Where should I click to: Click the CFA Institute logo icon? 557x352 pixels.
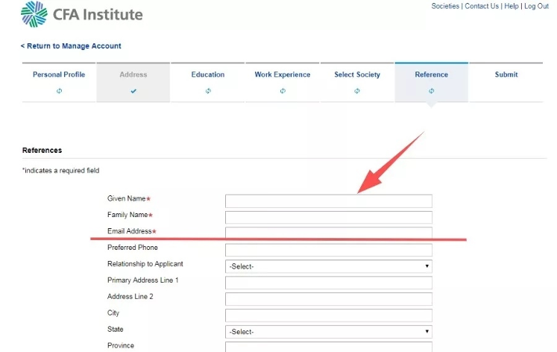(x=34, y=13)
